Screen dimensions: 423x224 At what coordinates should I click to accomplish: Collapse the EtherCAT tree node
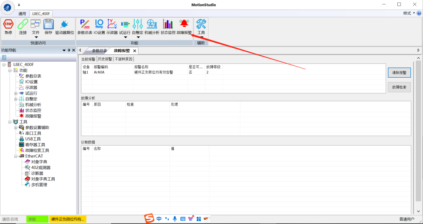tap(16, 156)
